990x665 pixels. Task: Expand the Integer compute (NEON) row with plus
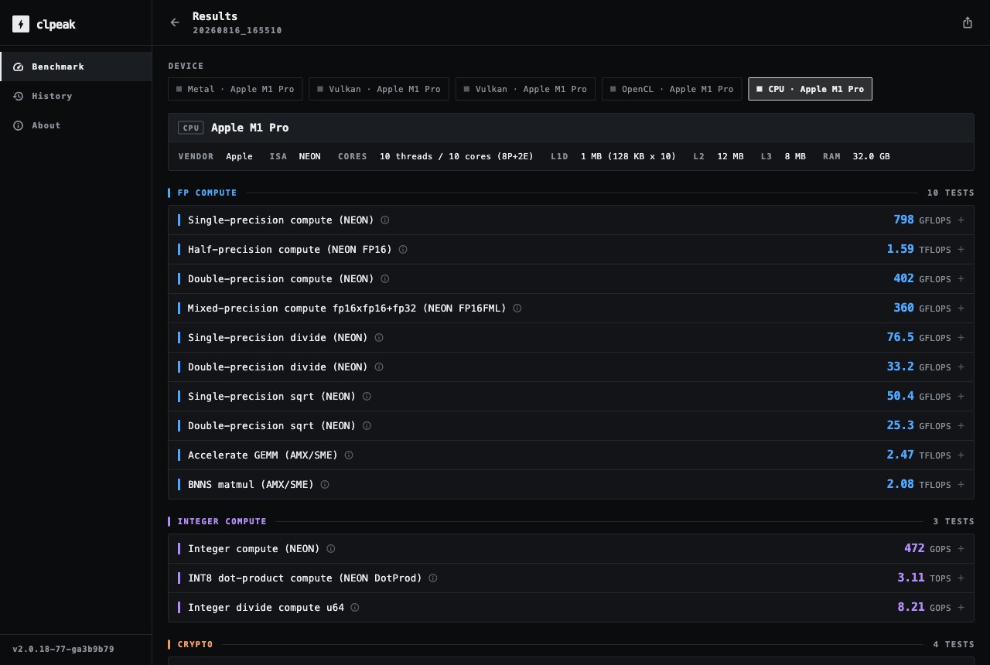(x=961, y=549)
